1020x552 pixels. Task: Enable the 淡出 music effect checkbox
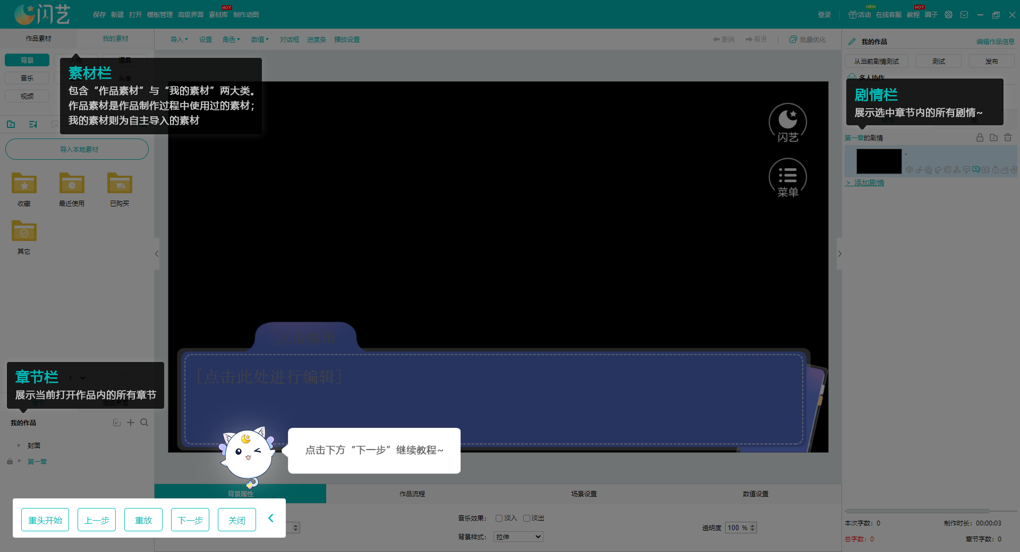pyautogui.click(x=527, y=518)
